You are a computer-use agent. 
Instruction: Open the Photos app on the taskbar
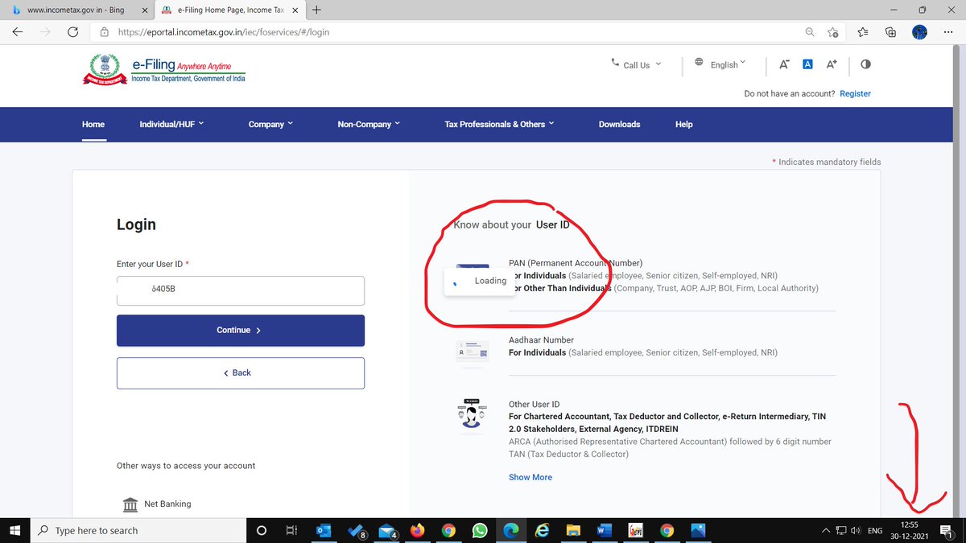tap(697, 530)
